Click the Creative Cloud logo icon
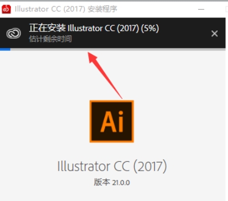Image resolution: width=228 pixels, height=201 pixels. coord(14,33)
